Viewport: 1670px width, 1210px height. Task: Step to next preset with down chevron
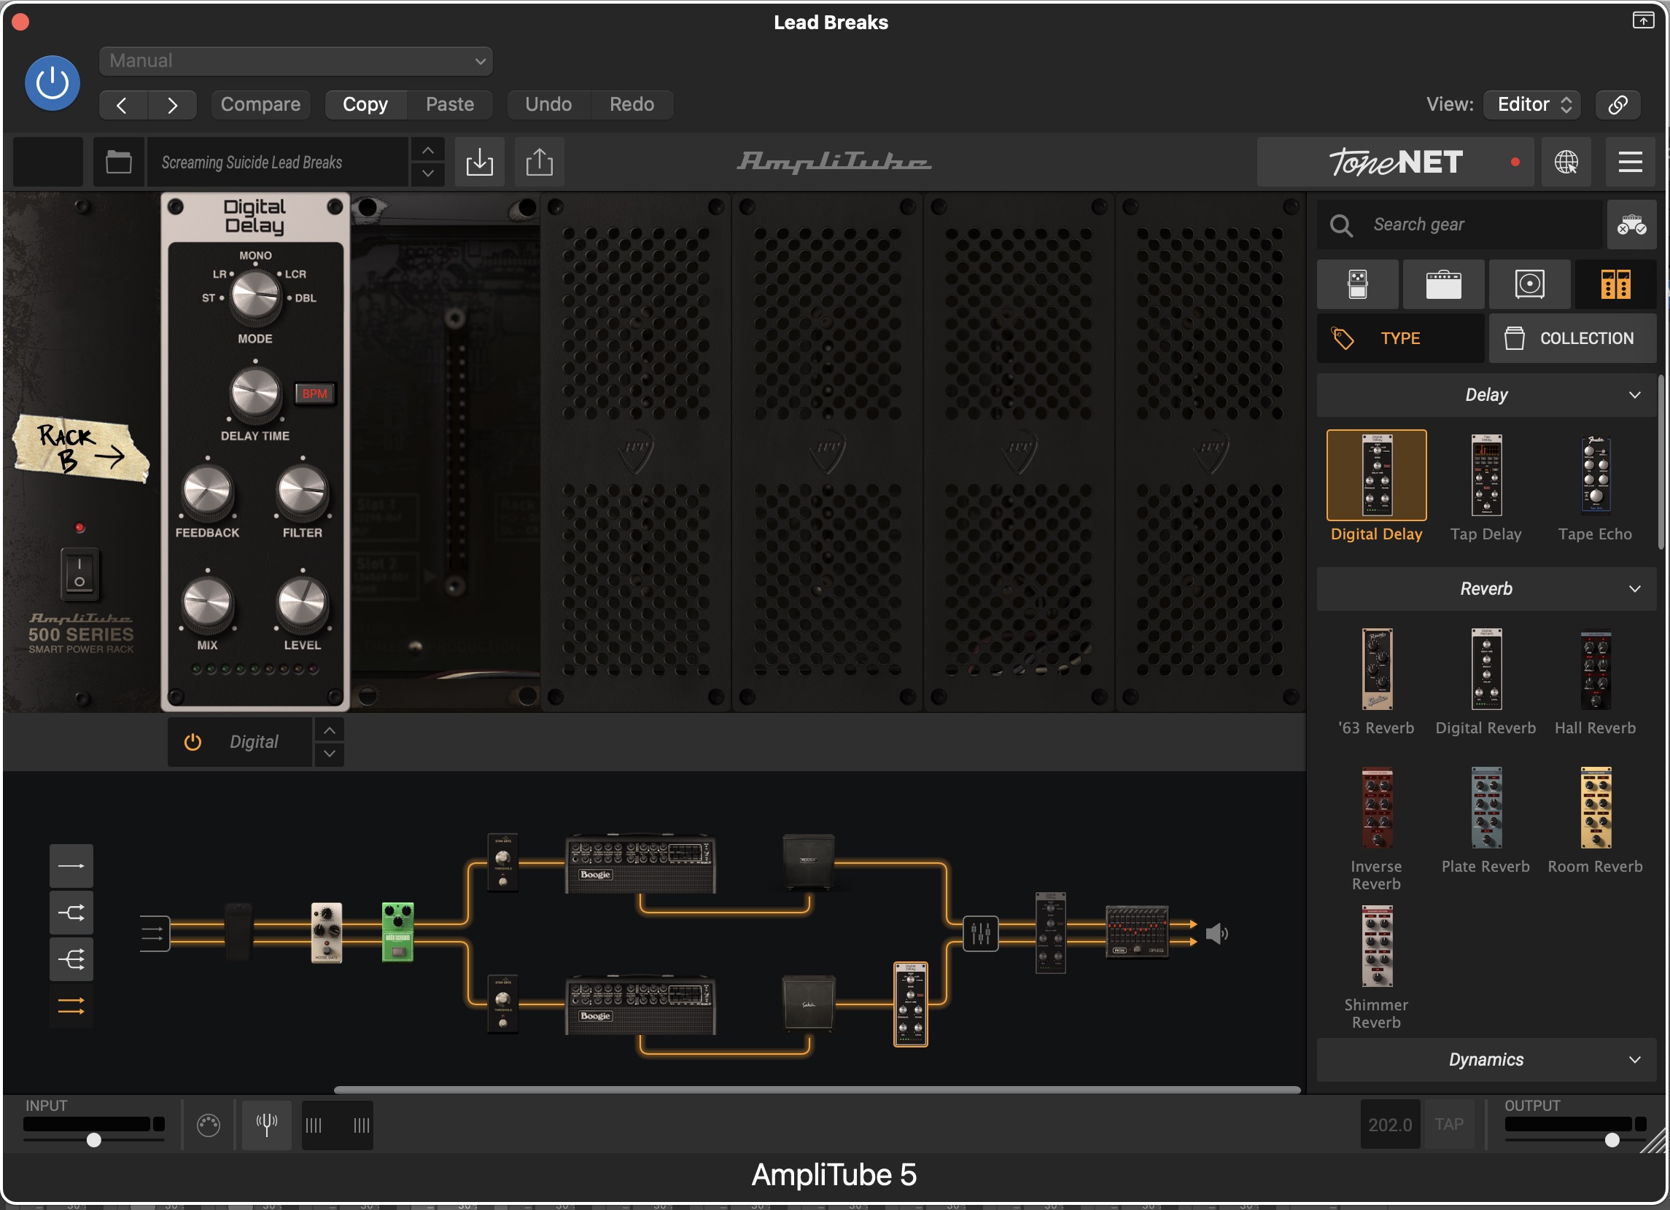pos(428,173)
